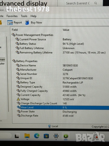Select the Remaining Battery Lifetime field

tap(36, 53)
